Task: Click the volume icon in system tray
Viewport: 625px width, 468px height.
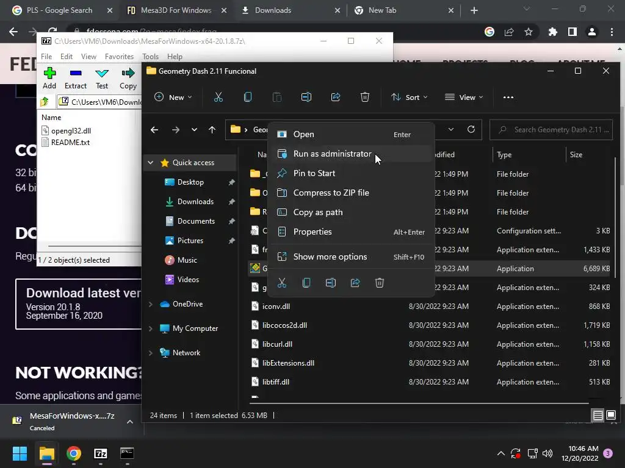Action: 547,453
